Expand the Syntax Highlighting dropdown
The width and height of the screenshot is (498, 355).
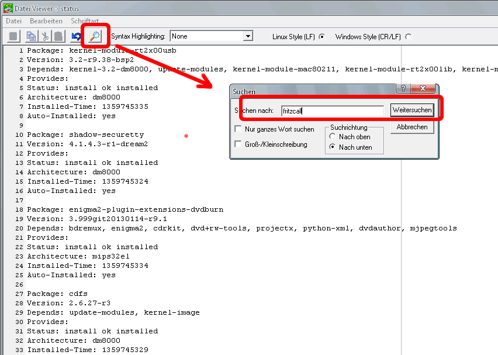click(248, 36)
